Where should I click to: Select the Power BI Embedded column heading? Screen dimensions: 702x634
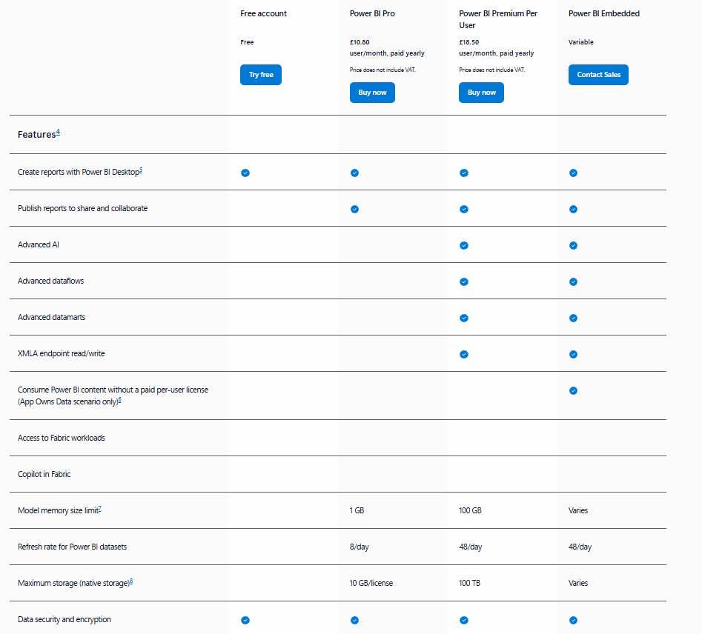[x=603, y=13]
